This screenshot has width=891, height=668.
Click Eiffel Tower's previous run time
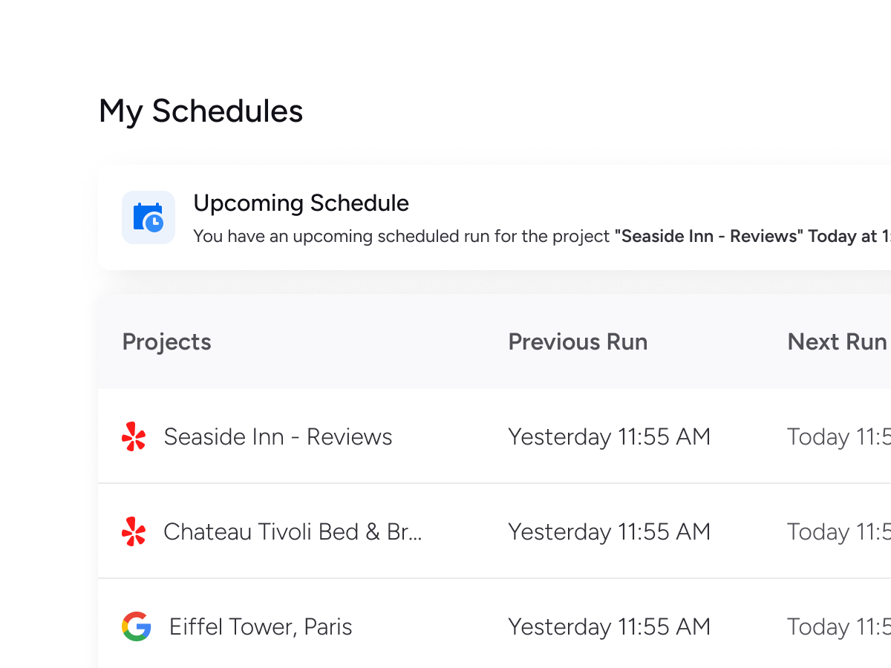click(x=609, y=626)
